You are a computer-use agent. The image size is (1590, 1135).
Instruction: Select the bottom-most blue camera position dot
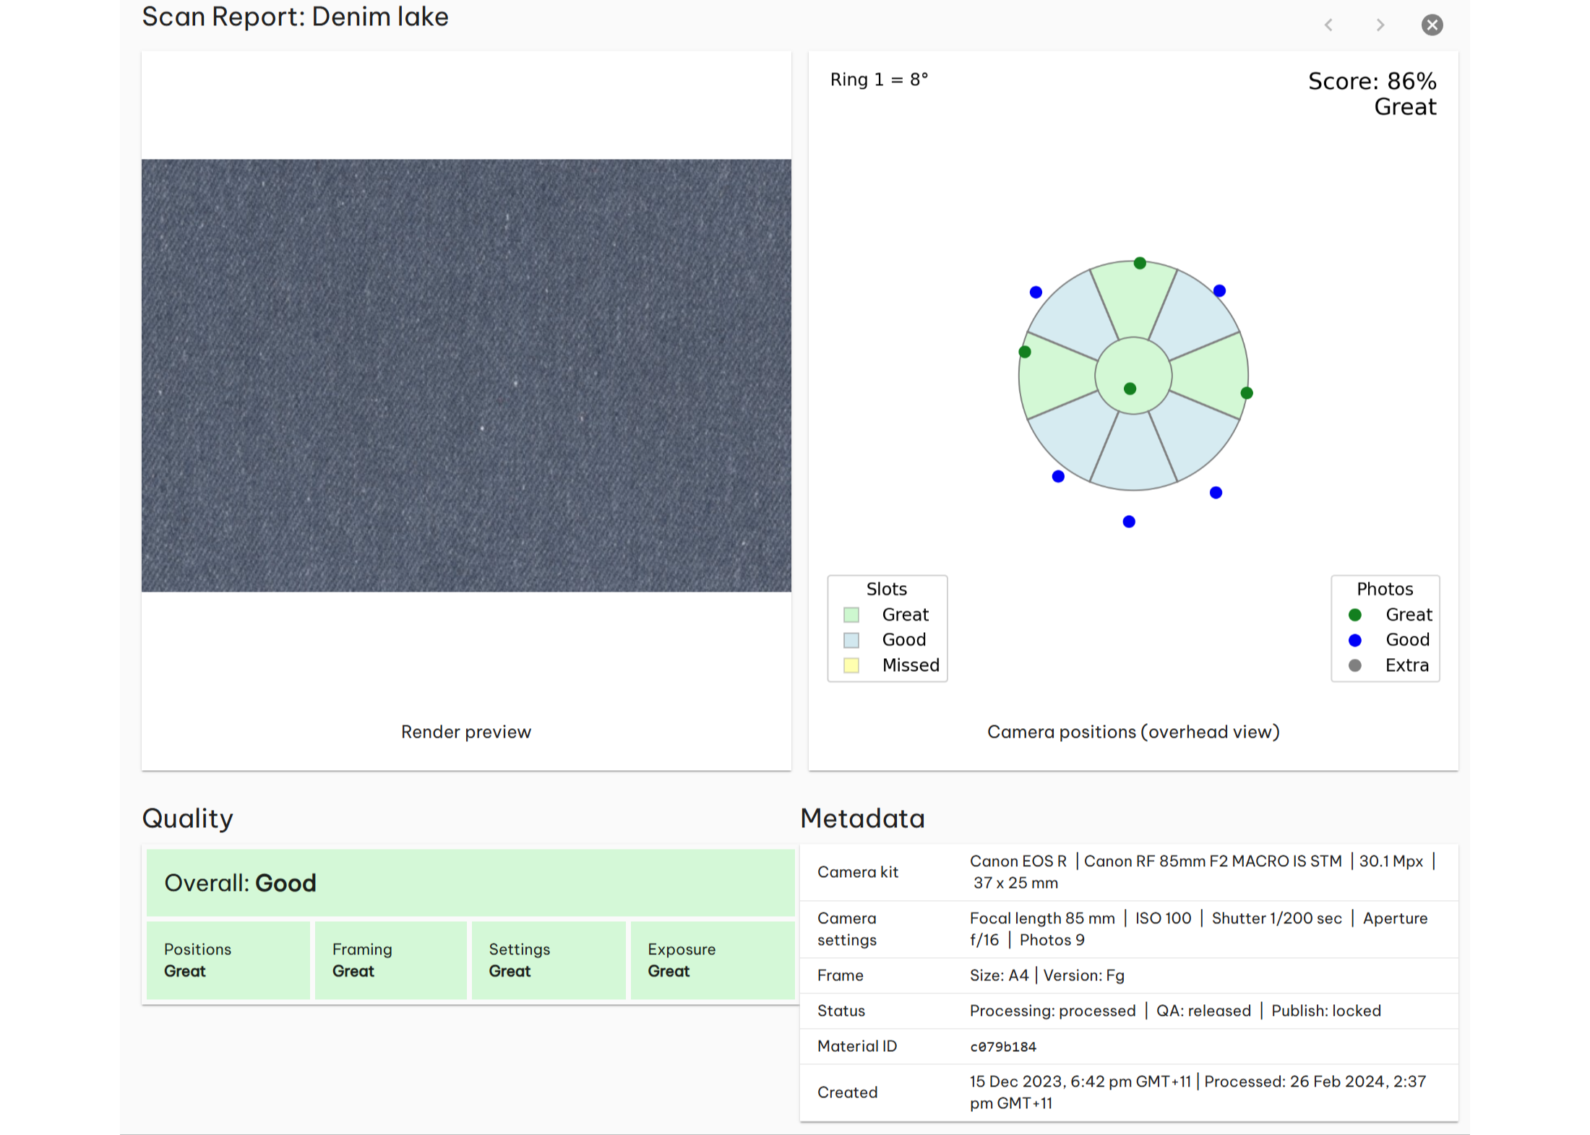[1129, 522]
